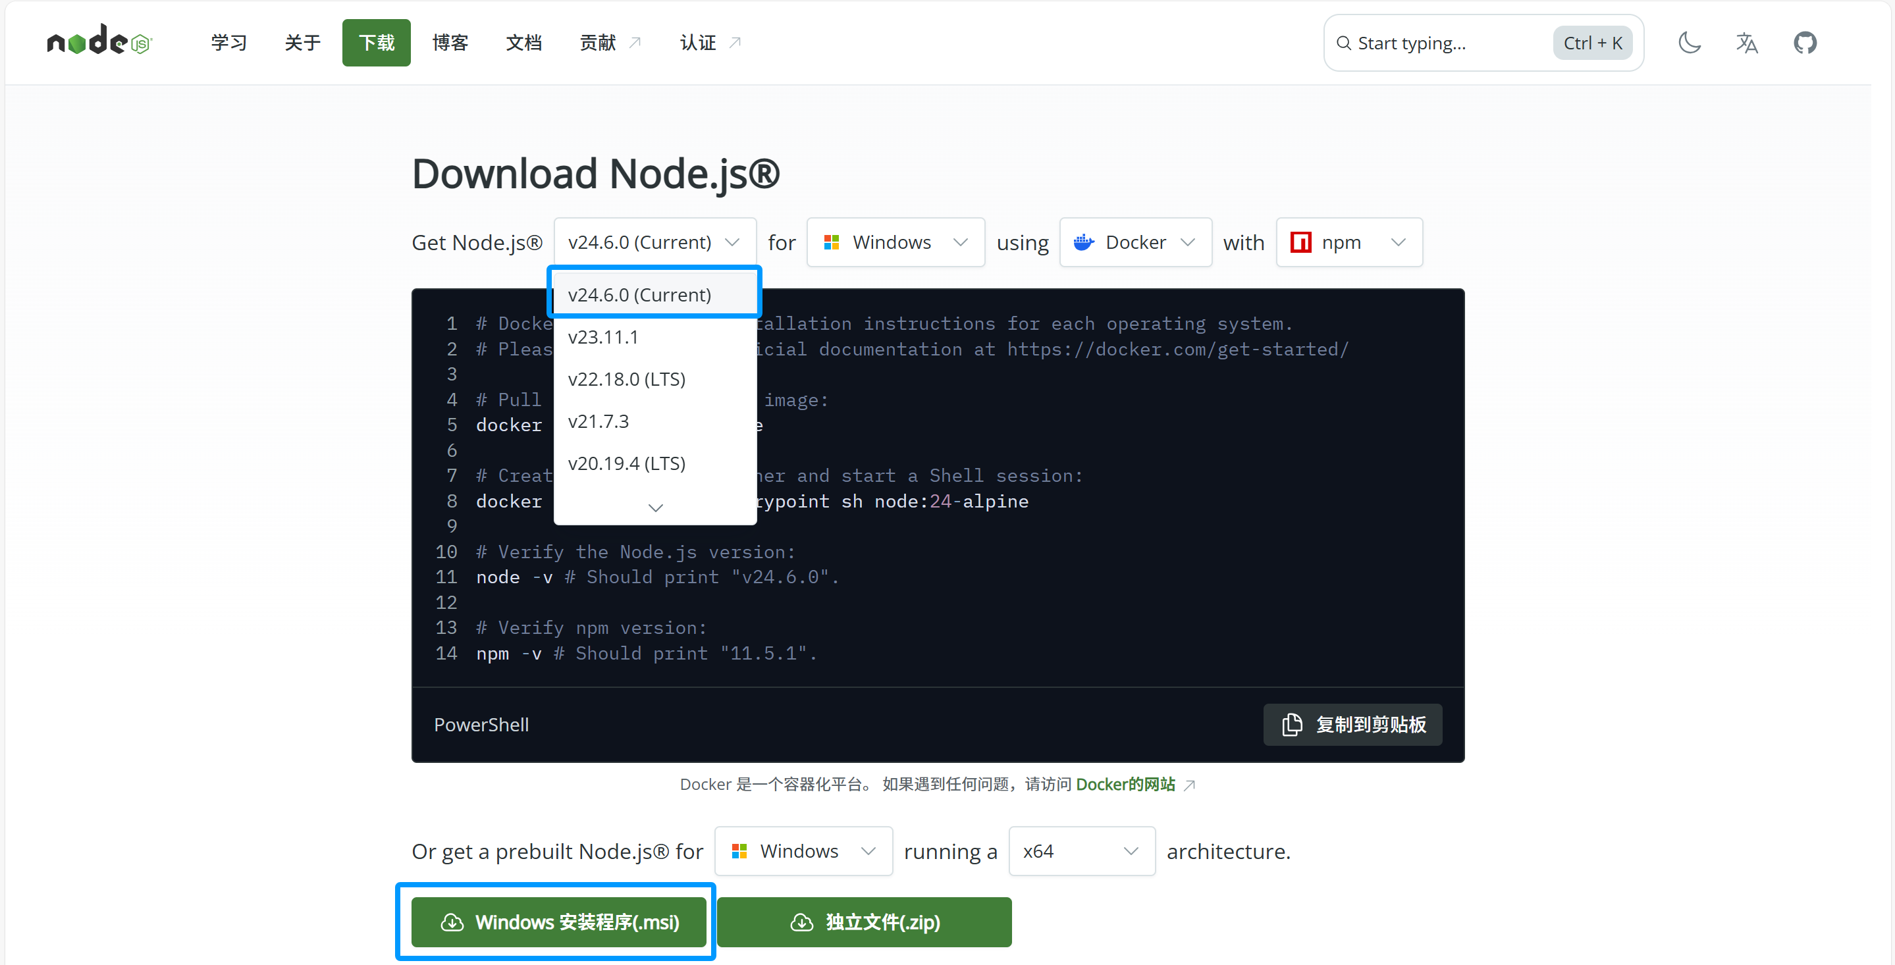
Task: Open the 博客 menu item
Action: pyautogui.click(x=450, y=43)
